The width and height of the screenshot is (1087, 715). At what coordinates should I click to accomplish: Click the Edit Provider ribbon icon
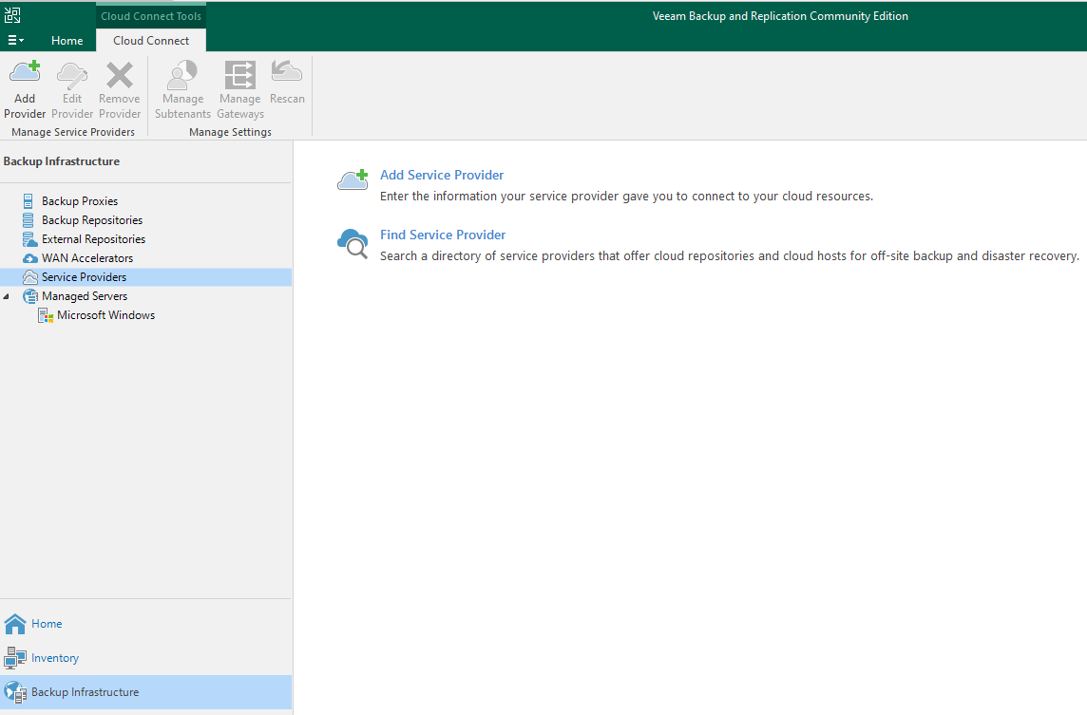point(72,75)
